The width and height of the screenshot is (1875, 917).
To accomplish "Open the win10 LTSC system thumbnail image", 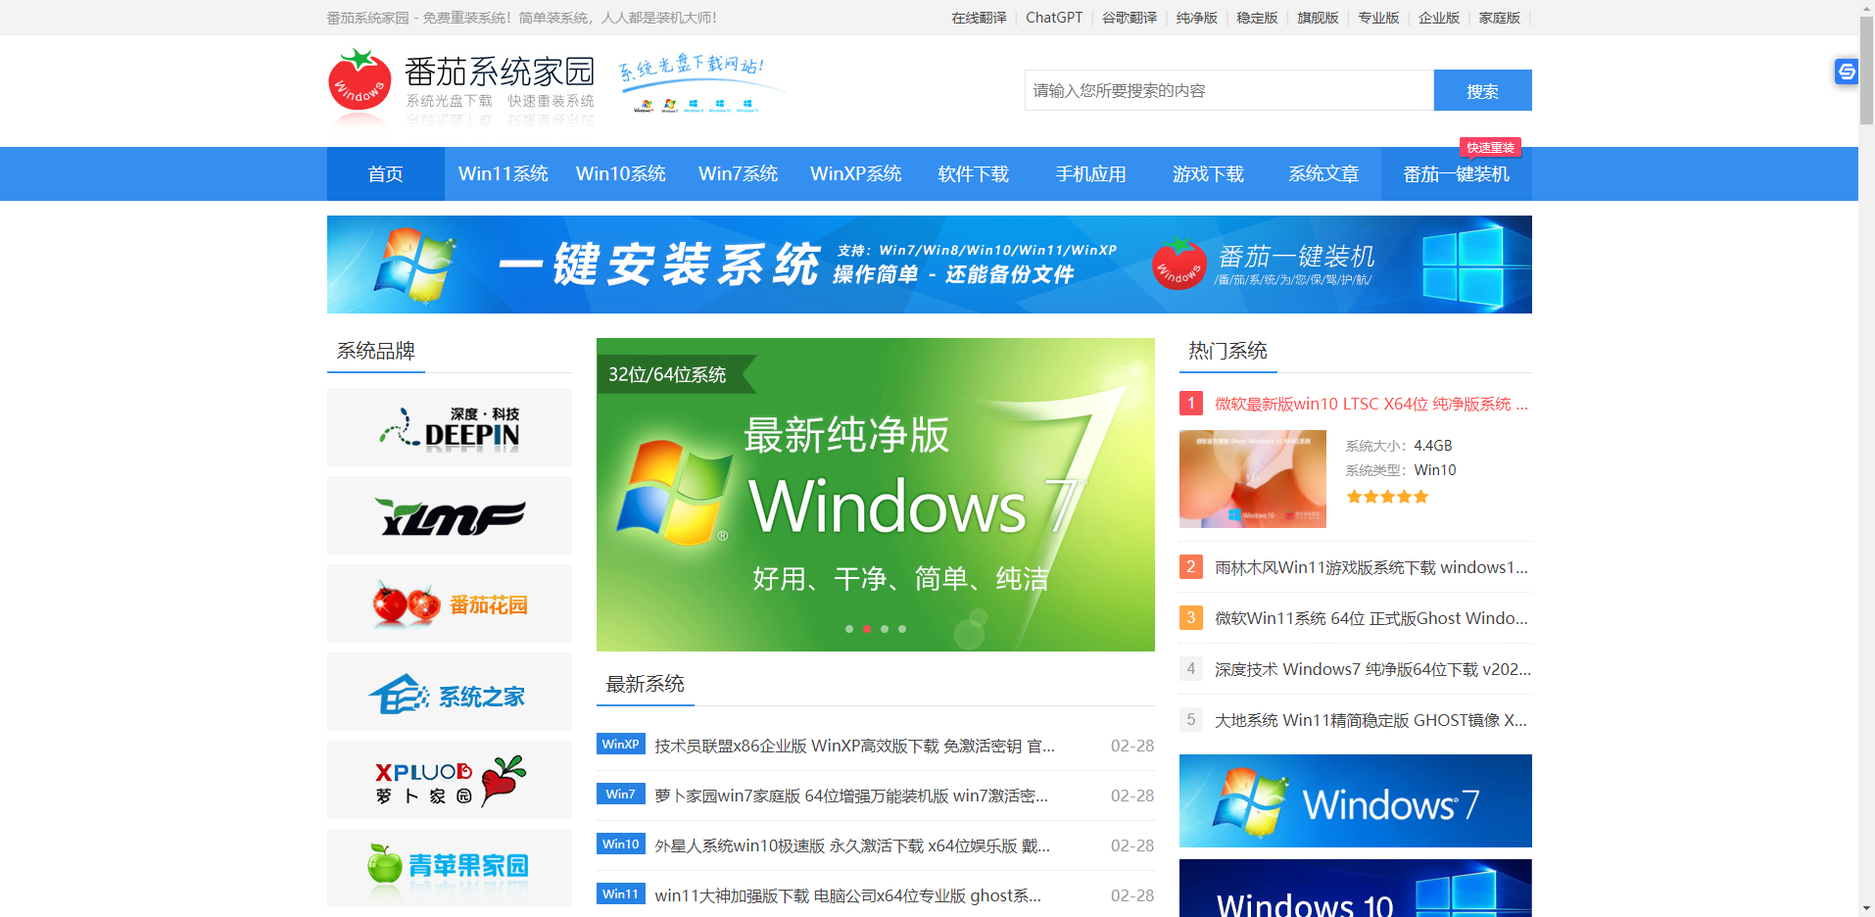I will click(1253, 479).
